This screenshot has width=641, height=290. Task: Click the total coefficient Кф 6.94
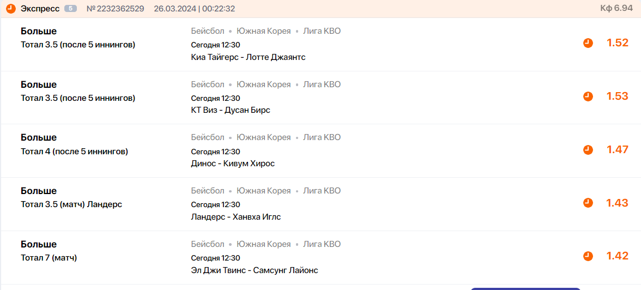616,9
